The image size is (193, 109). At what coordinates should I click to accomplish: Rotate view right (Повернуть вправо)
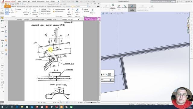click(x=45, y=14)
